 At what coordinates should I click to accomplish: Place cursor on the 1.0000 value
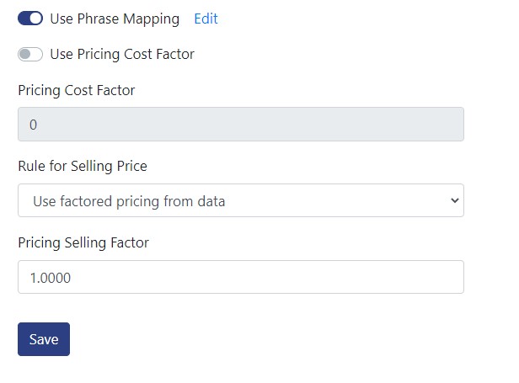pyautogui.click(x=51, y=278)
